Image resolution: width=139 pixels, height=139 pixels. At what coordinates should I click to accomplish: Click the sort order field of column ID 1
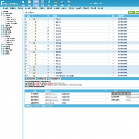coord(27,19)
